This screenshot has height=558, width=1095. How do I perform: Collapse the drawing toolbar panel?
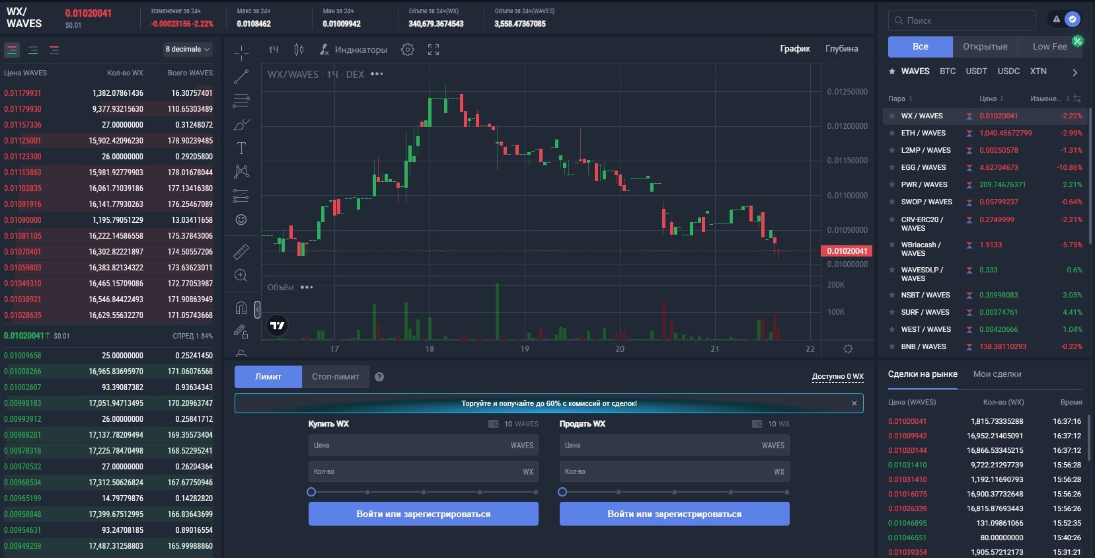(257, 309)
